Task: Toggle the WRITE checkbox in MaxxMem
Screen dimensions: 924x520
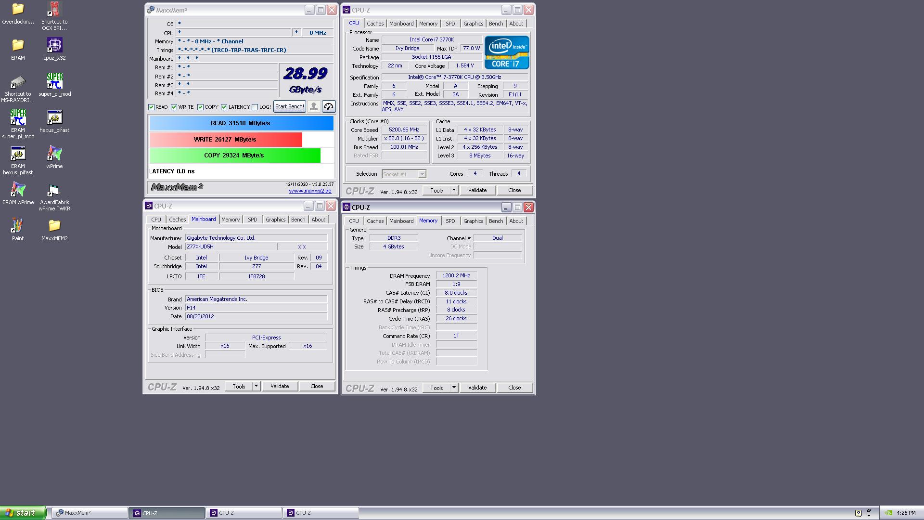Action: click(x=174, y=107)
